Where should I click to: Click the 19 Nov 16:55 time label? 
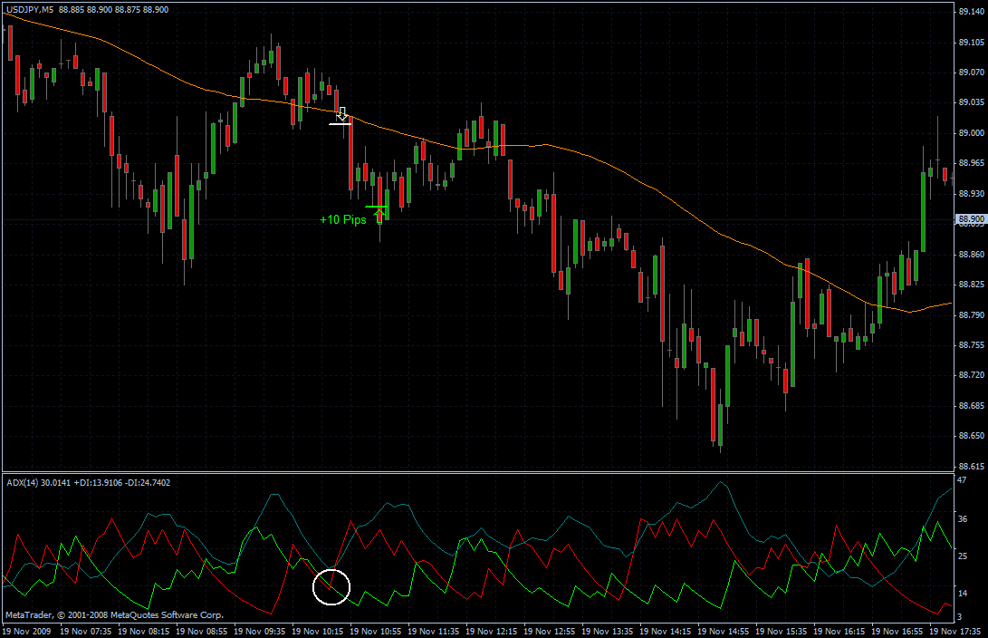click(x=897, y=631)
